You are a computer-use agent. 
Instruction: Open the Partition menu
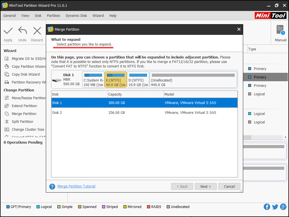[x=53, y=16]
